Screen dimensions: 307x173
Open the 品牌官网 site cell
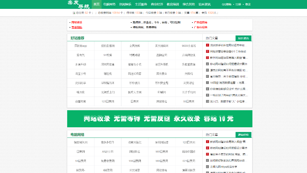pyautogui.click(x=162, y=55)
